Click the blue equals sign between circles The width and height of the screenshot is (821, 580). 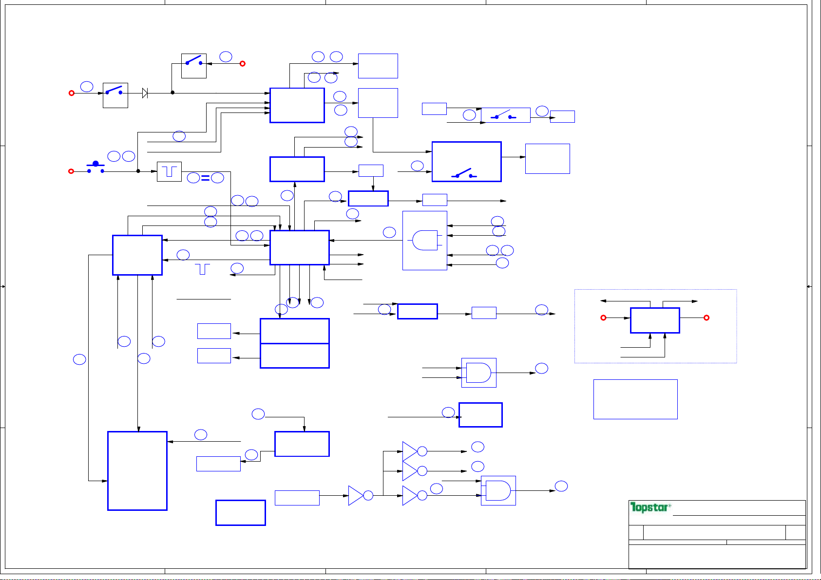click(205, 178)
